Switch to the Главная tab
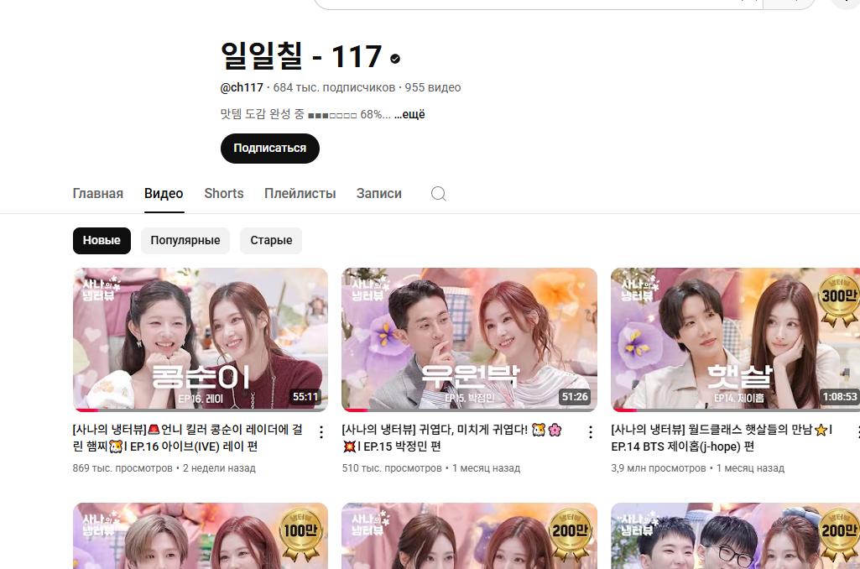The width and height of the screenshot is (860, 569). coord(97,194)
